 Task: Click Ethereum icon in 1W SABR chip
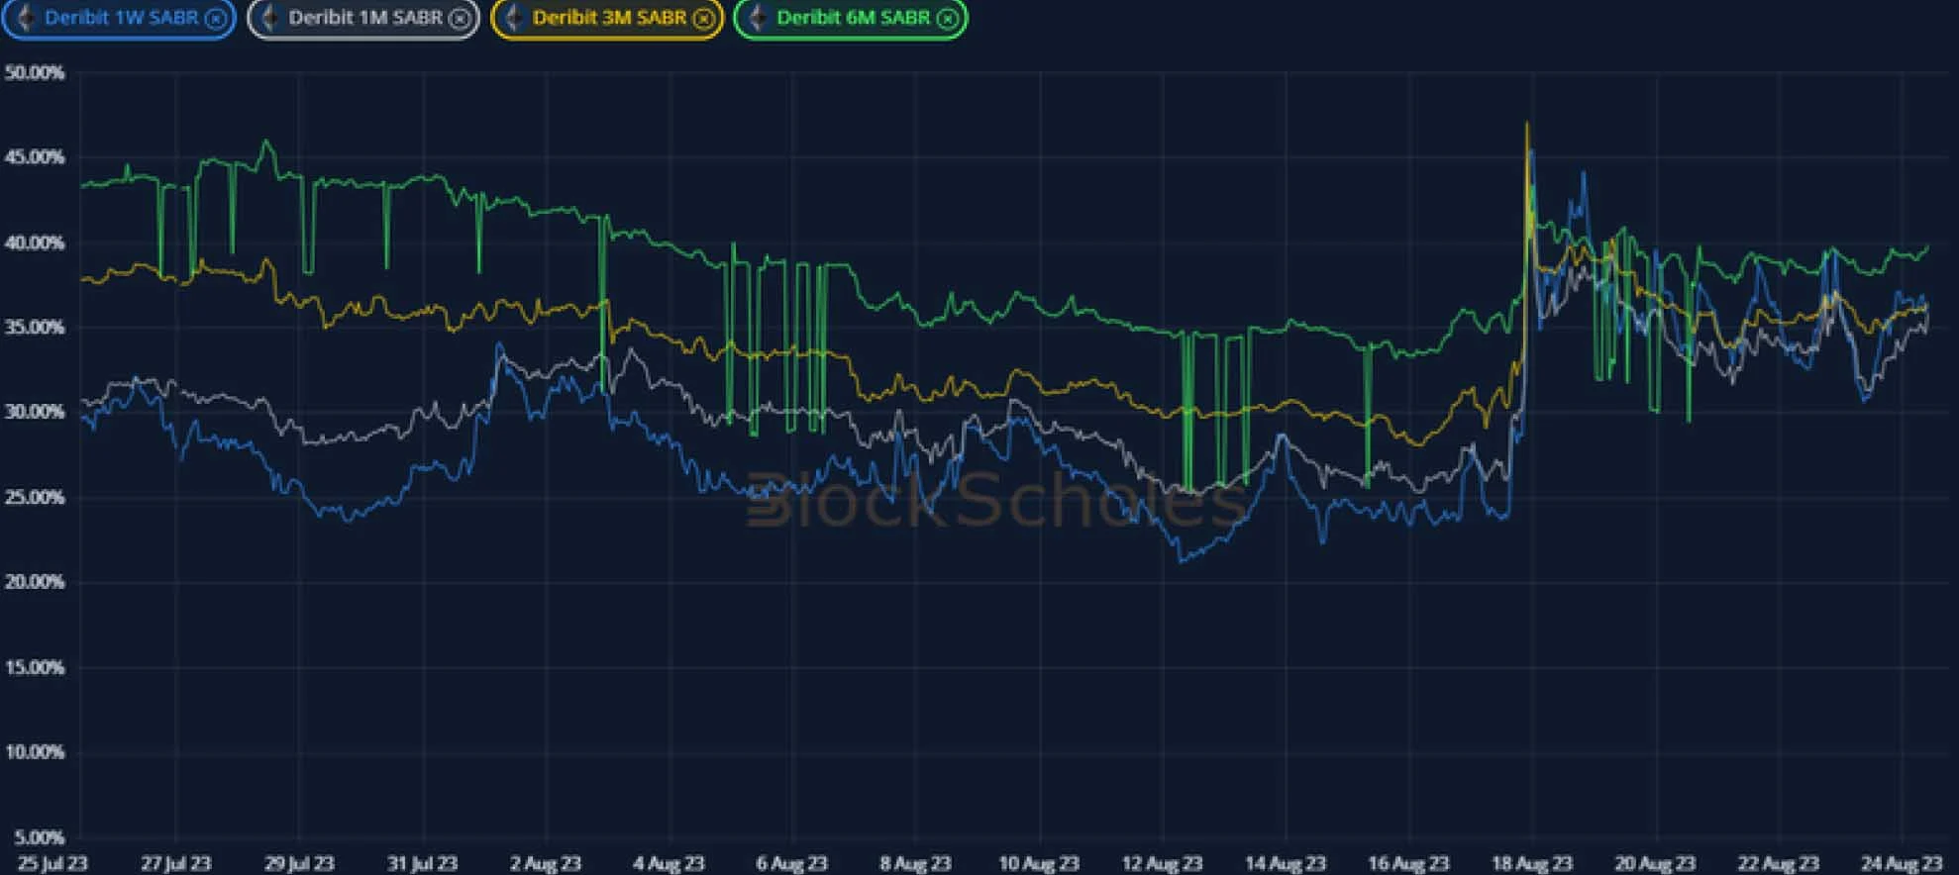pyautogui.click(x=26, y=18)
